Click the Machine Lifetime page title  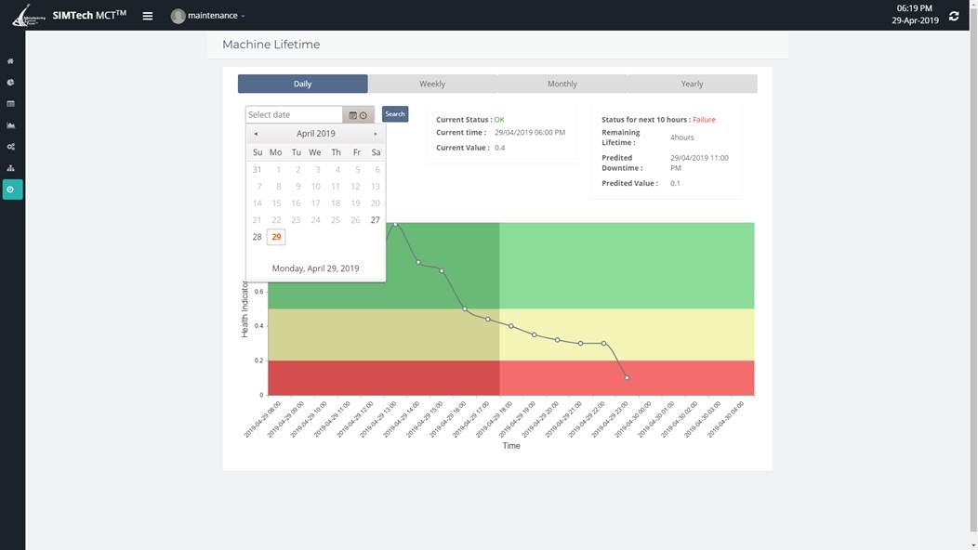[271, 45]
